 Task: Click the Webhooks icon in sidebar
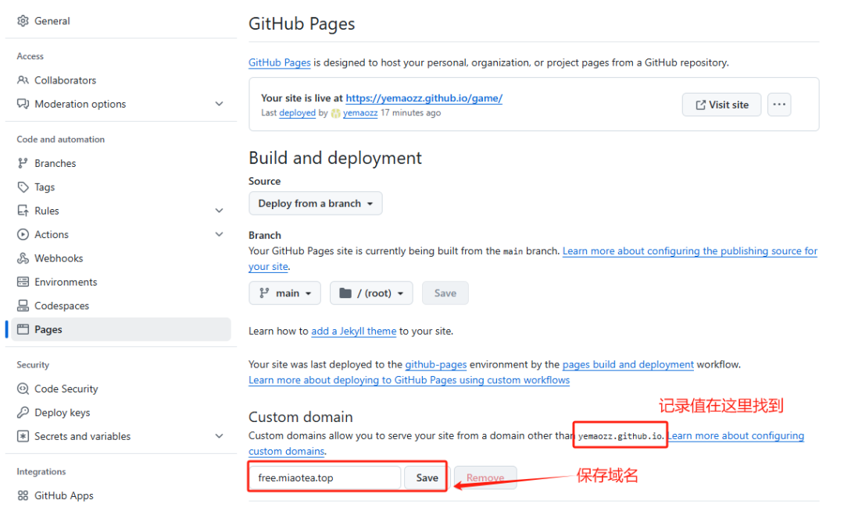coord(23,258)
